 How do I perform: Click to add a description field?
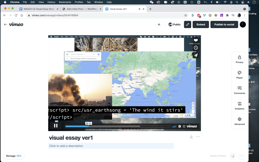(x=111, y=146)
